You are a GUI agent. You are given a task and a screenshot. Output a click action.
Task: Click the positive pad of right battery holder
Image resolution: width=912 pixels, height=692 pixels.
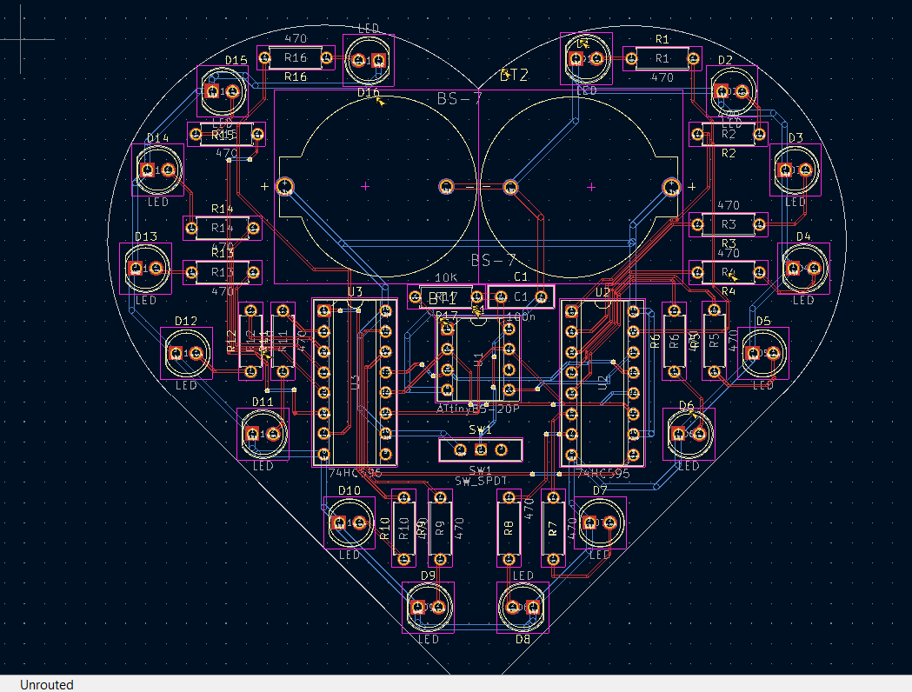click(671, 187)
